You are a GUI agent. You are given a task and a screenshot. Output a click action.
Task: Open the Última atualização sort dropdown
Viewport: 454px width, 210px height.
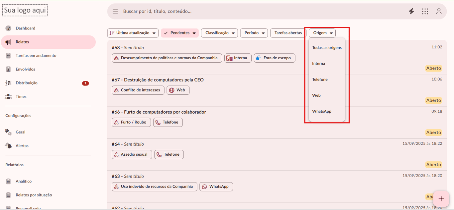click(x=133, y=33)
